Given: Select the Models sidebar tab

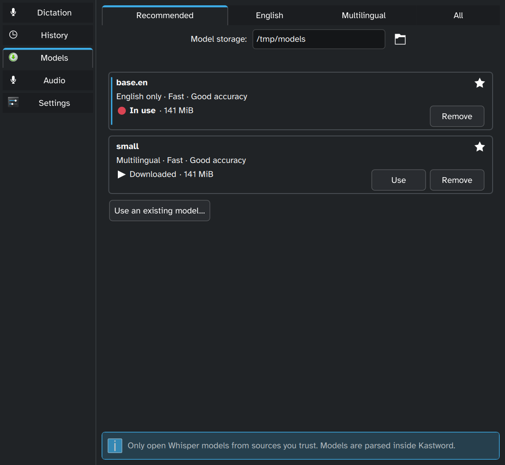Looking at the screenshot, I should pos(48,58).
